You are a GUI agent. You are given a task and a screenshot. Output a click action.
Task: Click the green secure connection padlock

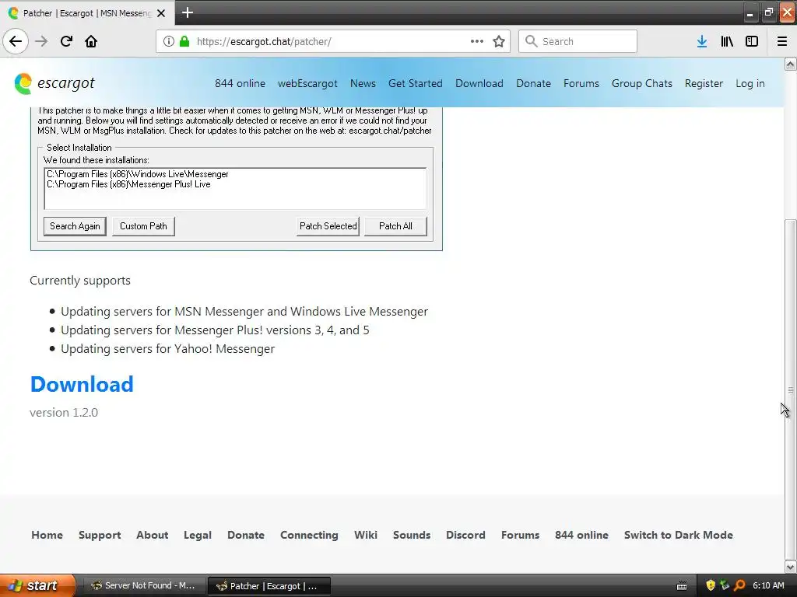pyautogui.click(x=184, y=41)
